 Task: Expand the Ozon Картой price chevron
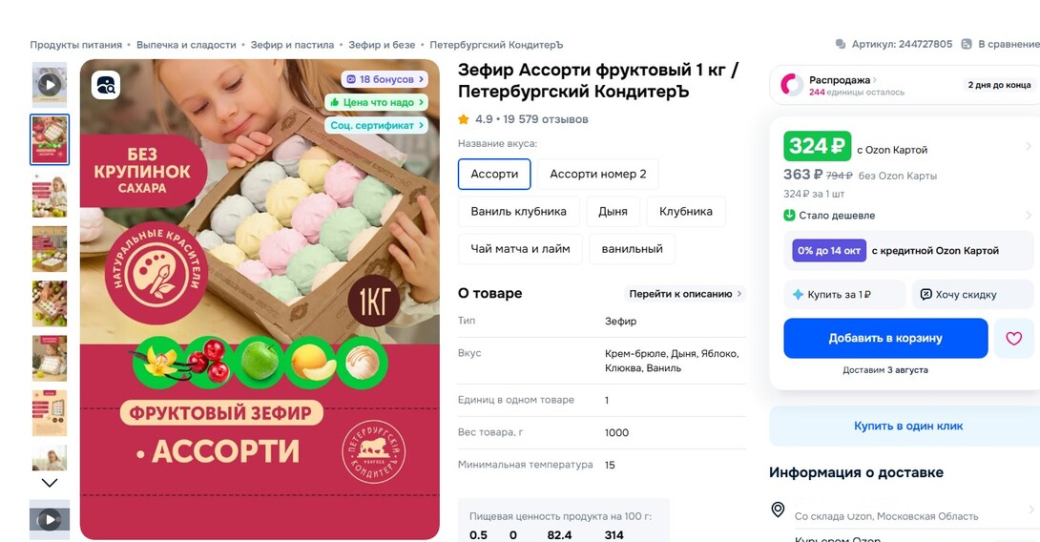(1028, 147)
